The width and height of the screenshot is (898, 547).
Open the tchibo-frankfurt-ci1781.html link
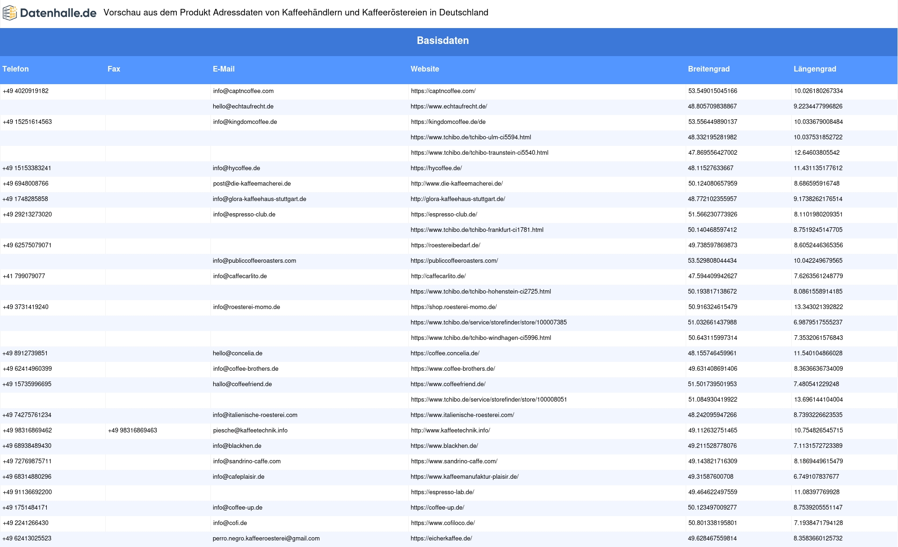pyautogui.click(x=477, y=230)
